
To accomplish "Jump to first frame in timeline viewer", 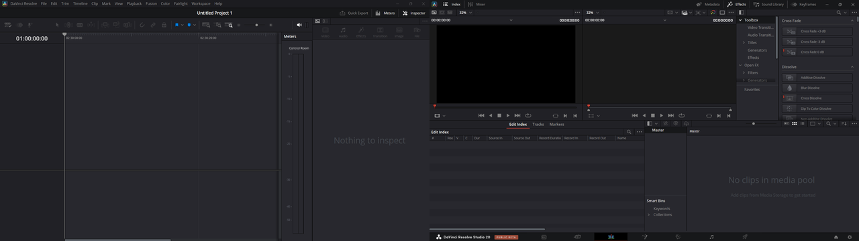I will click(635, 115).
